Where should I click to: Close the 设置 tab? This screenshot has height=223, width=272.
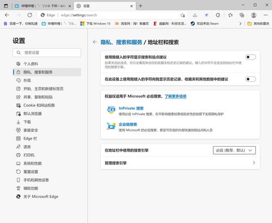coord(132,6)
